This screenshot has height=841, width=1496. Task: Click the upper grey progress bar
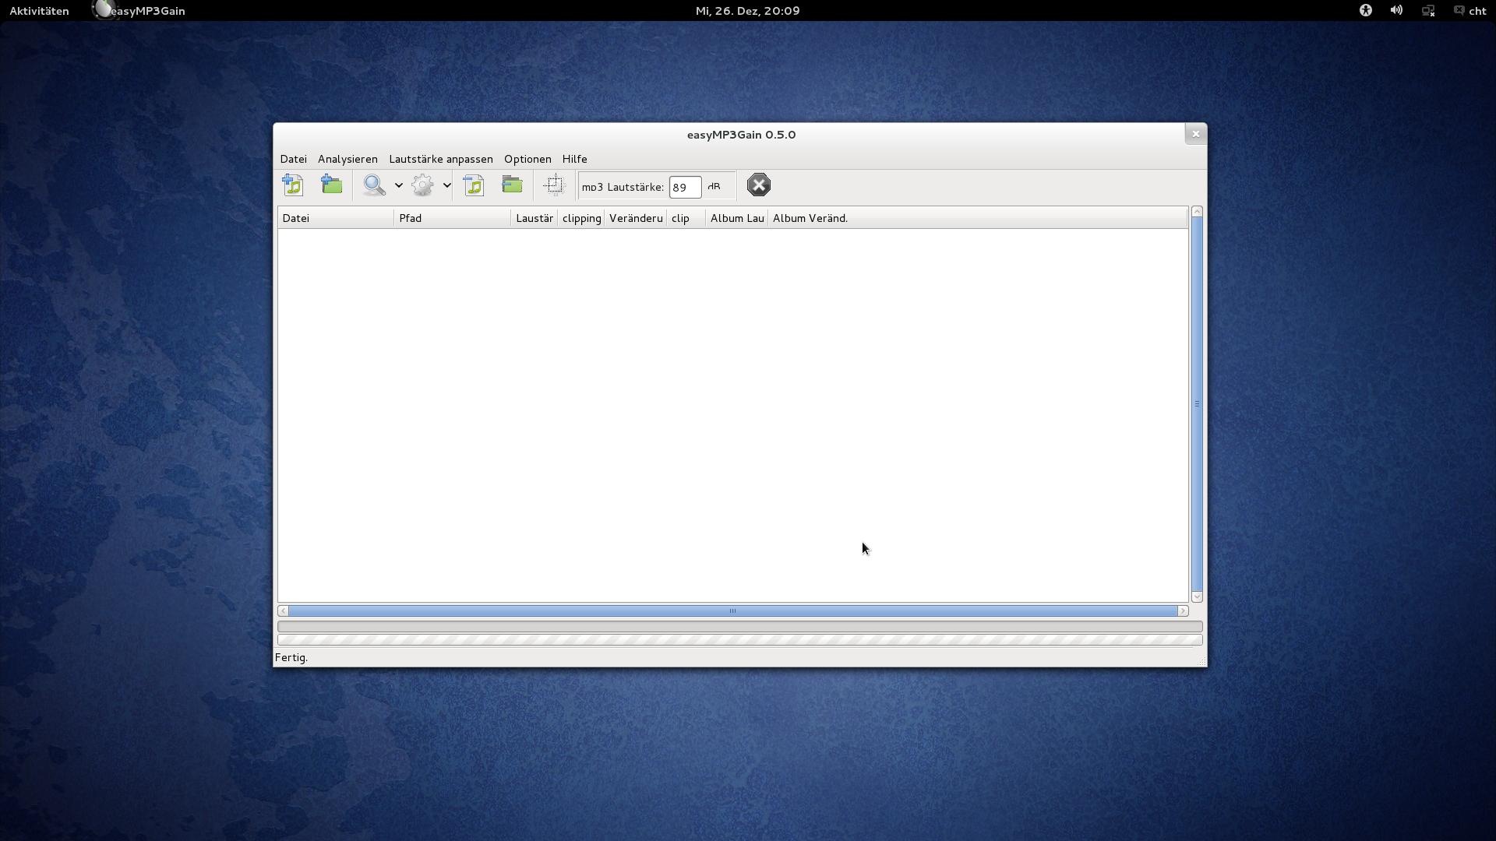(x=740, y=626)
